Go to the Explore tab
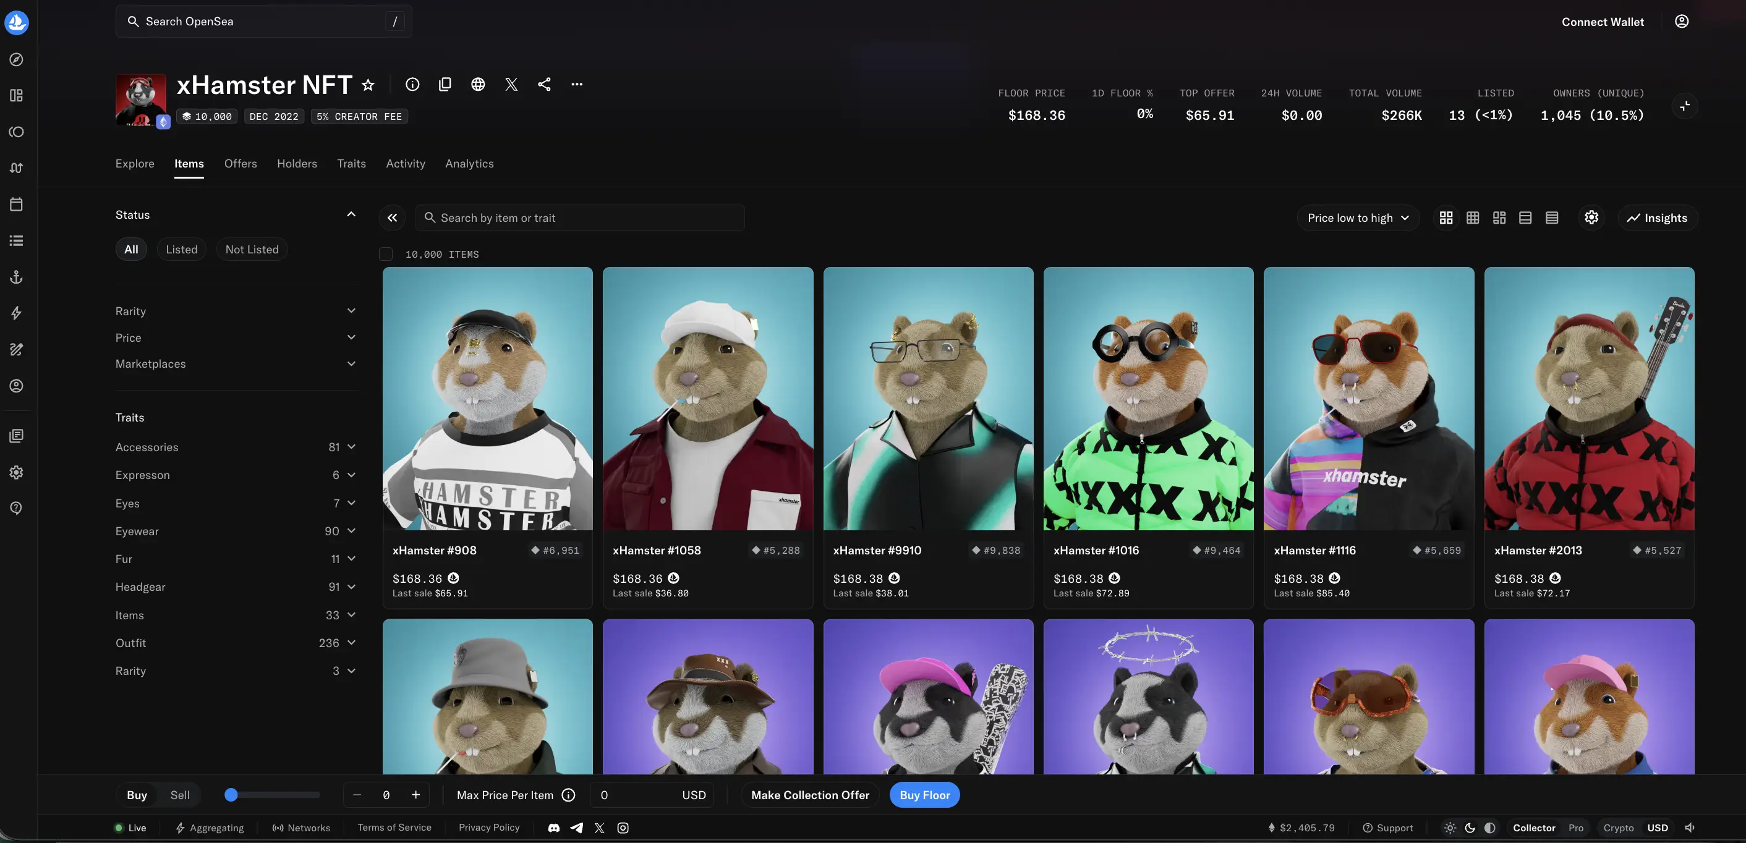 (x=135, y=163)
